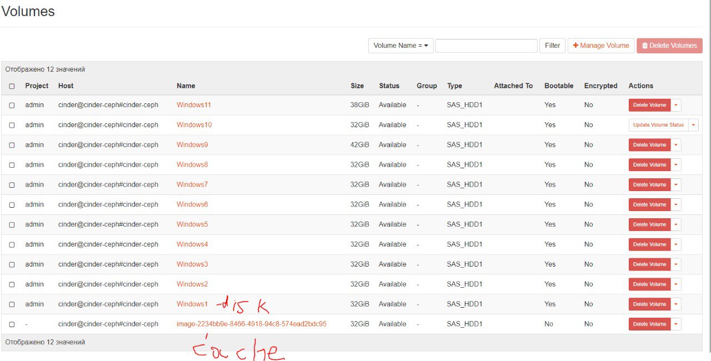This screenshot has height=361, width=711.
Task: Check the Windows4 volume row checkbox
Action: 12,244
